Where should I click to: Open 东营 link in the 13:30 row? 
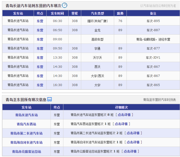pyautogui.click(x=40, y=57)
